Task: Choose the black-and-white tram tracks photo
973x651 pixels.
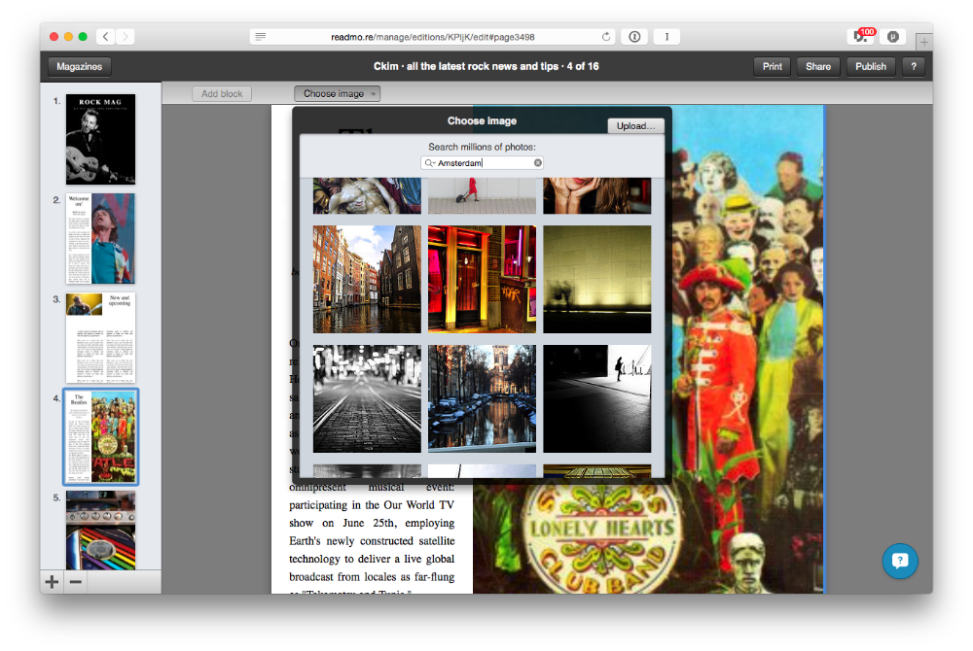Action: pos(367,399)
